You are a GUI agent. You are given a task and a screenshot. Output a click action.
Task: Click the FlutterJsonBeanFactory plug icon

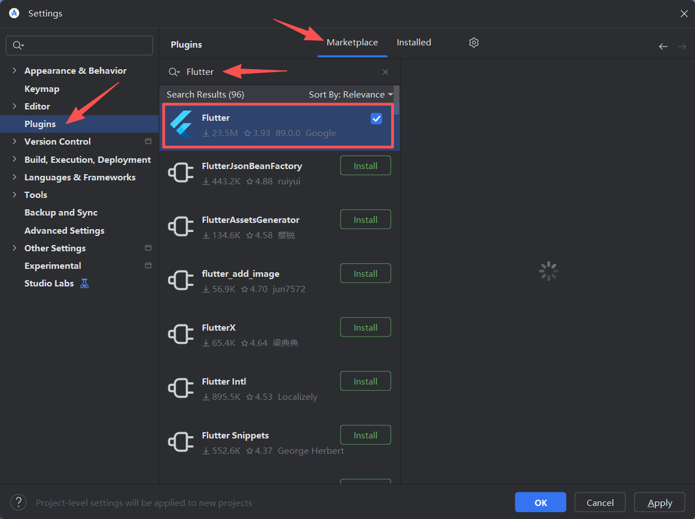click(181, 173)
